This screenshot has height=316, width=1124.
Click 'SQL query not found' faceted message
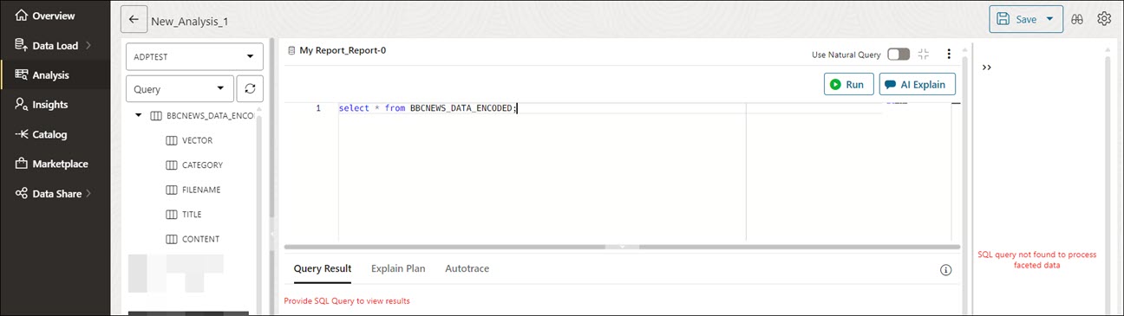(1037, 260)
